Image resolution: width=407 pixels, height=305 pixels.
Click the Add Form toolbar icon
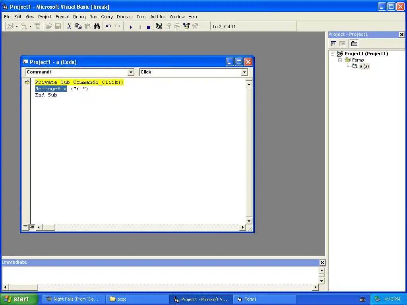click(x=23, y=27)
